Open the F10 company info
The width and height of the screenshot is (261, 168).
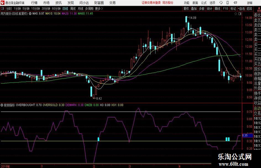[x=225, y=9]
